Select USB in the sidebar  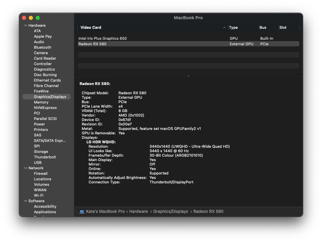click(x=38, y=162)
